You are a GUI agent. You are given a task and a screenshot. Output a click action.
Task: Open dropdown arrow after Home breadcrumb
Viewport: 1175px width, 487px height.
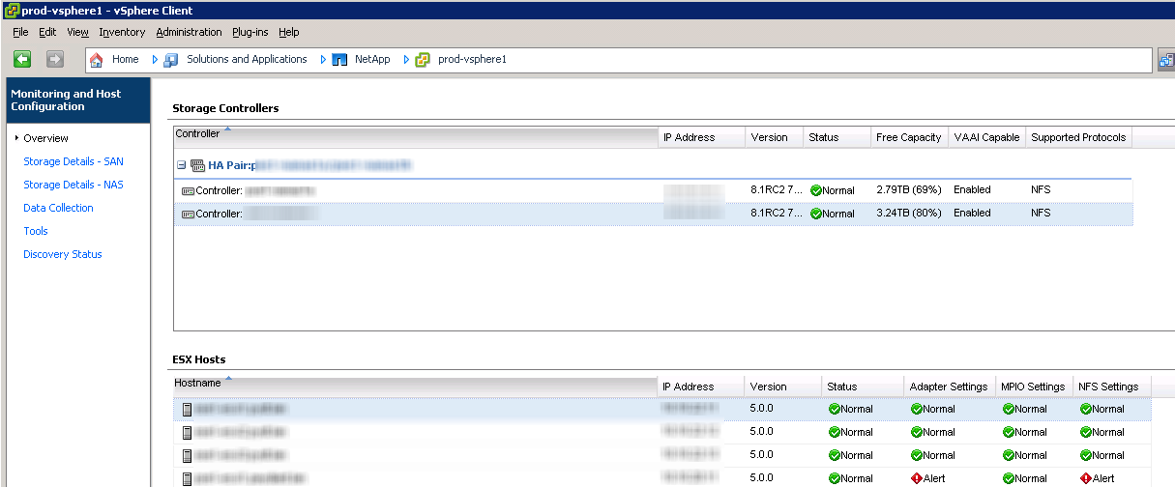155,60
